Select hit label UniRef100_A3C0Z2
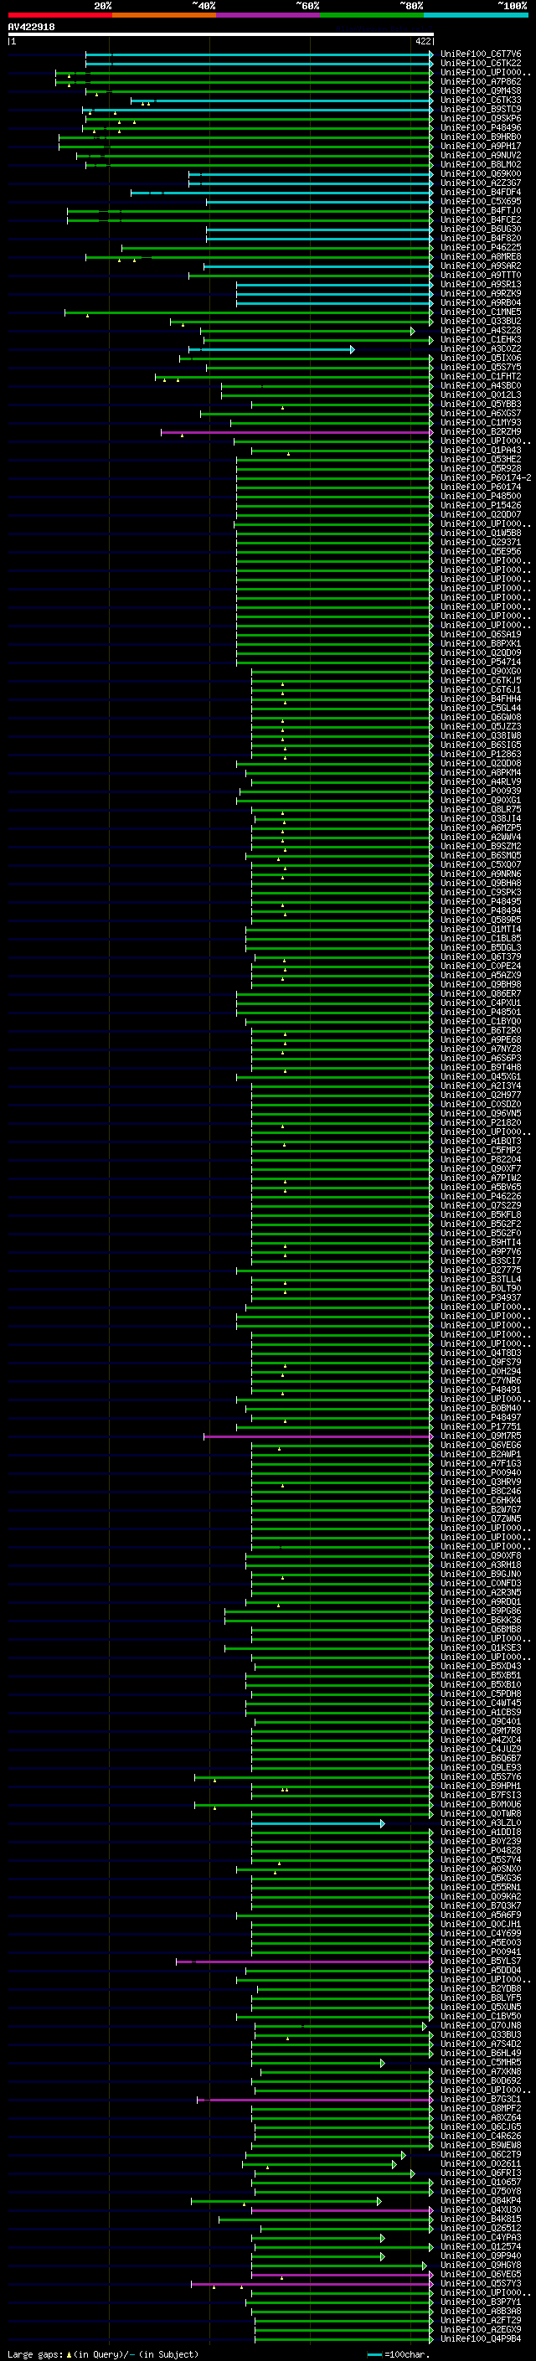 tap(481, 349)
